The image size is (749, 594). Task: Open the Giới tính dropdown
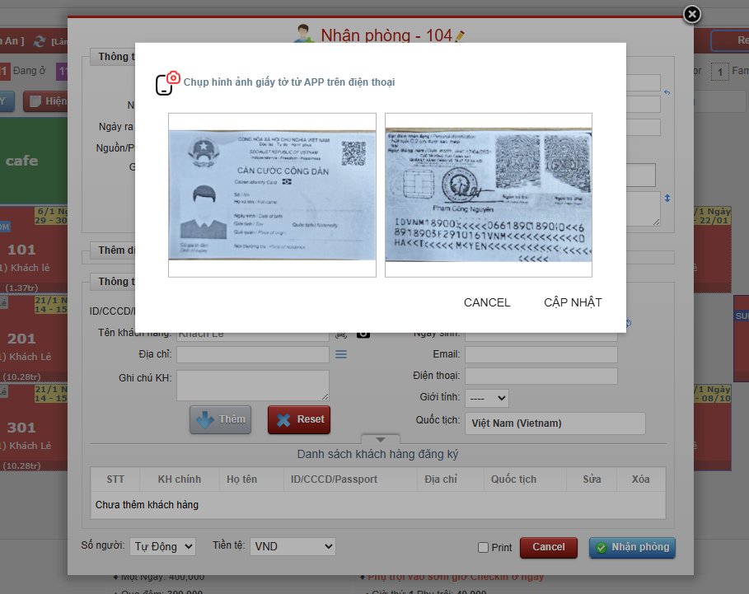click(486, 397)
